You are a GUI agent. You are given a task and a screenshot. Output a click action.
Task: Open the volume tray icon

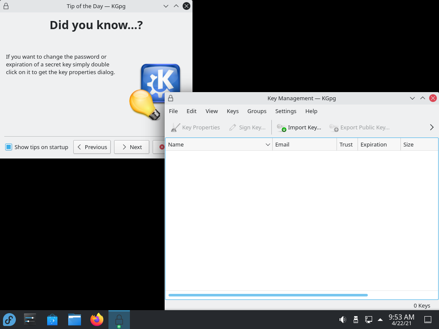coord(343,320)
